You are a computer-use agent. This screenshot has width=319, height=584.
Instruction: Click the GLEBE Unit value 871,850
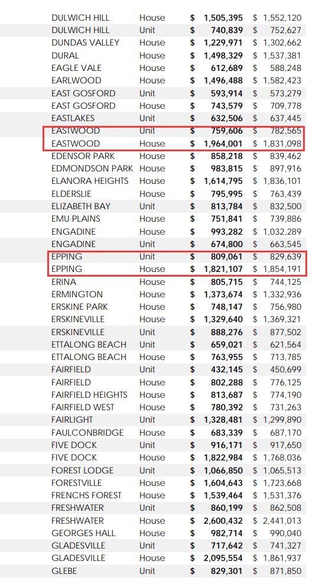pos(286,570)
